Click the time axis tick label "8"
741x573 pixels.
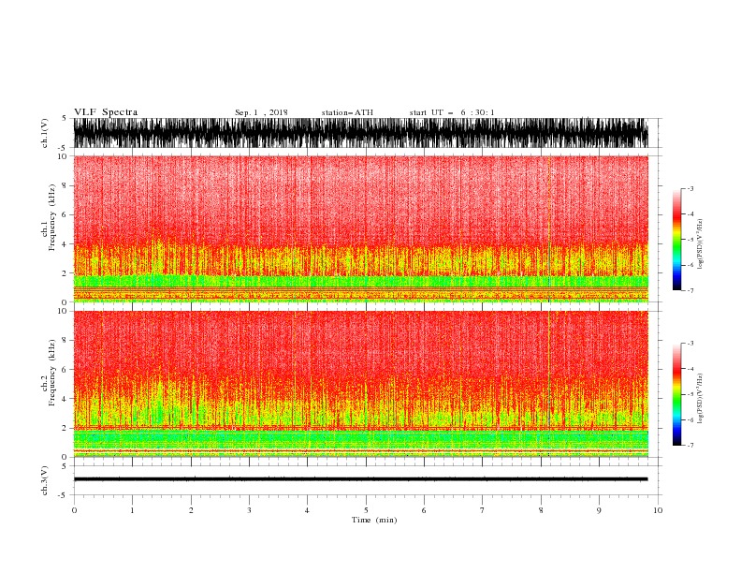click(541, 510)
